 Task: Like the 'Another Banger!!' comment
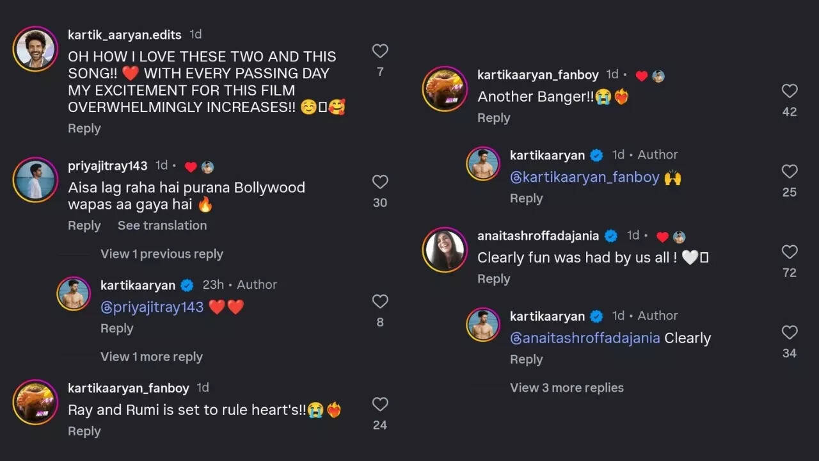coord(790,90)
